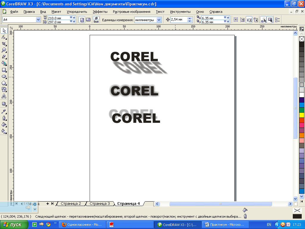This screenshot has width=305, height=229.
Task: Decrease nudge offset 2,54 мм
Action: tap(190, 21)
